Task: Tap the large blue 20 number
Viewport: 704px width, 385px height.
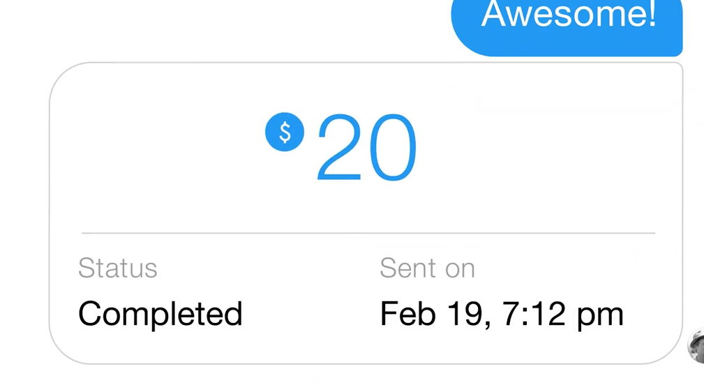Action: 367,147
